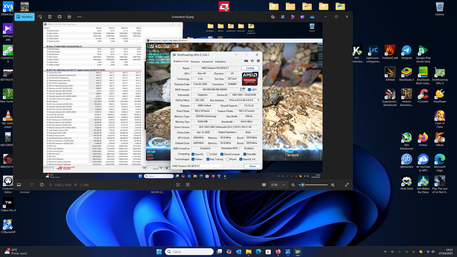Open the 61% zoom level dropdown
Viewport: 457px width, 257px height.
[278, 185]
